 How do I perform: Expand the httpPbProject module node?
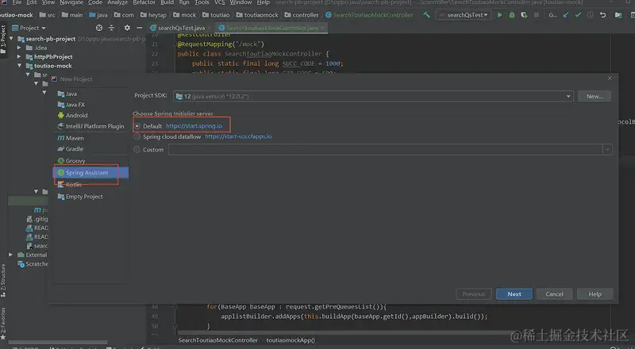[x=19, y=56]
